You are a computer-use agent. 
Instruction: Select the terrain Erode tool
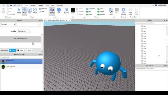point(101,12)
